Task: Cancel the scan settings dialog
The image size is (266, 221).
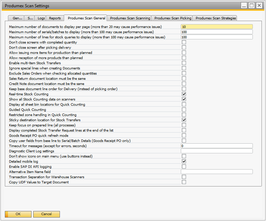Action: click(x=46, y=214)
